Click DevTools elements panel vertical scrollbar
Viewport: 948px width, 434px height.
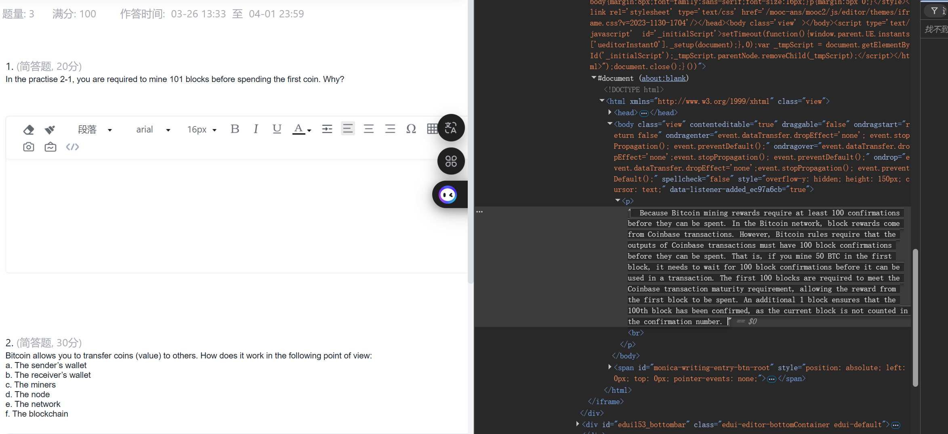915,317
